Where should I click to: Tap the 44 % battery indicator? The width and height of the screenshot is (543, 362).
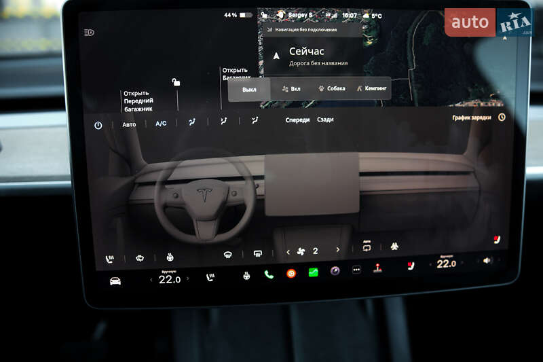pyautogui.click(x=238, y=15)
